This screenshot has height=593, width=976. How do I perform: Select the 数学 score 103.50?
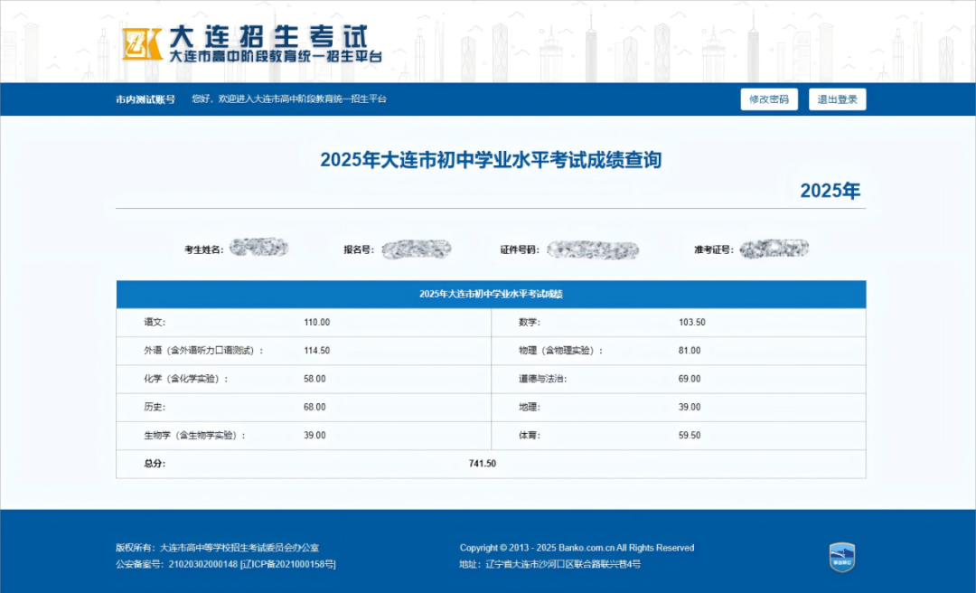[691, 323]
